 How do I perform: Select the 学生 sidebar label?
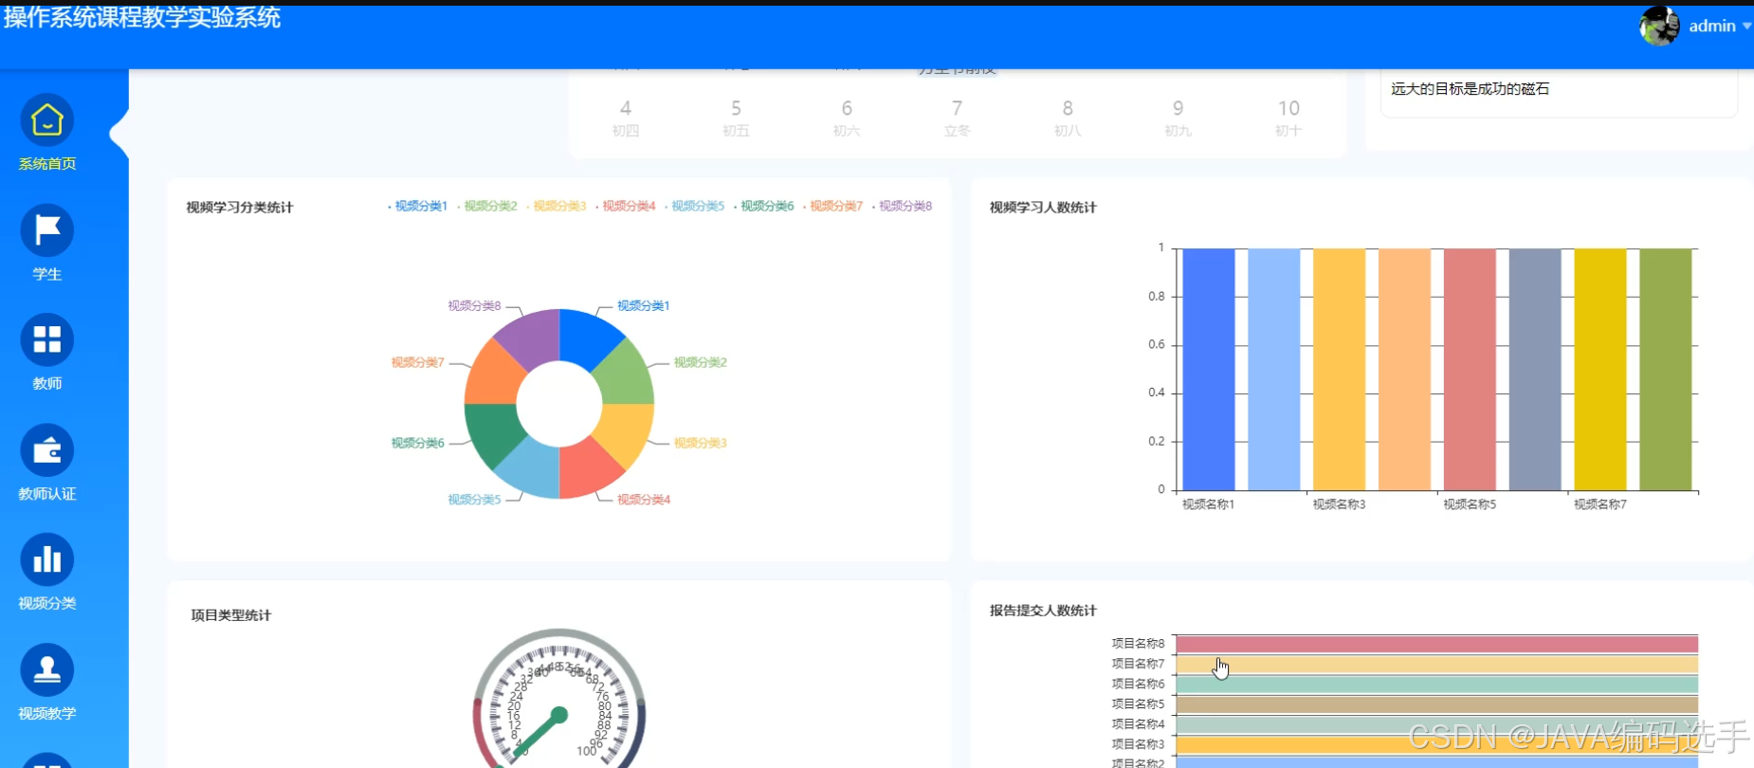pos(47,274)
